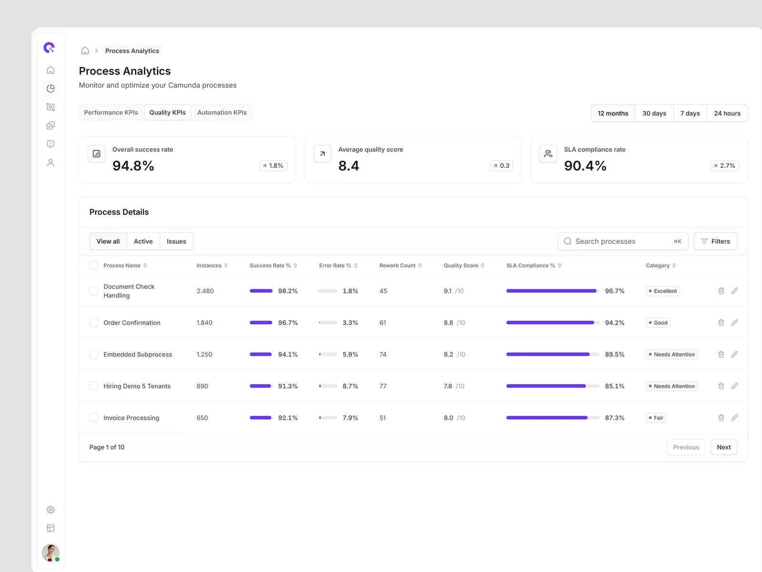The width and height of the screenshot is (762, 572).
Task: Delete the Invoice Processing row
Action: (x=721, y=418)
